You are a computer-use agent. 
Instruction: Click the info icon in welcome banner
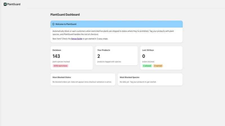click(53, 24)
